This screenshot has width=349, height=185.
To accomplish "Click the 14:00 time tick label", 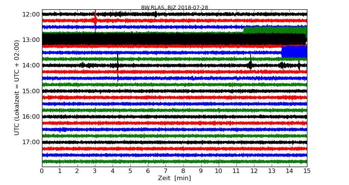I will pyautogui.click(x=31, y=66).
